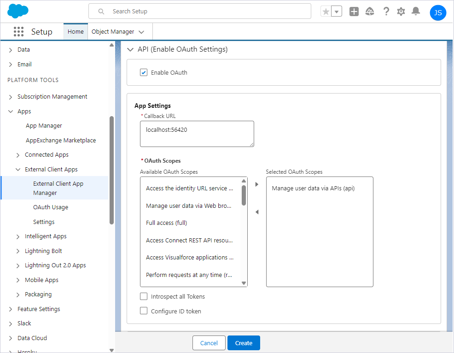Expand Packaging node
454x353 pixels.
18,295
